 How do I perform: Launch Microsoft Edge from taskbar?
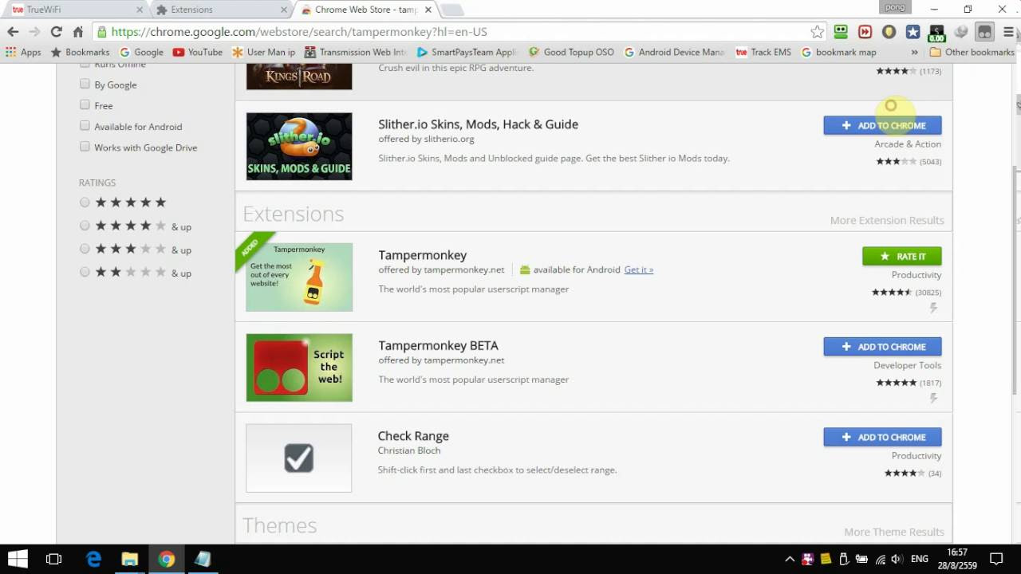(93, 559)
